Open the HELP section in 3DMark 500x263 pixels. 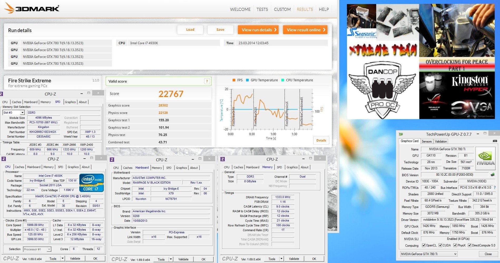tap(324, 9)
